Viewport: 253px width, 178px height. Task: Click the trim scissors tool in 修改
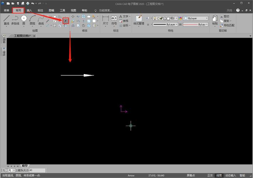point(78,16)
